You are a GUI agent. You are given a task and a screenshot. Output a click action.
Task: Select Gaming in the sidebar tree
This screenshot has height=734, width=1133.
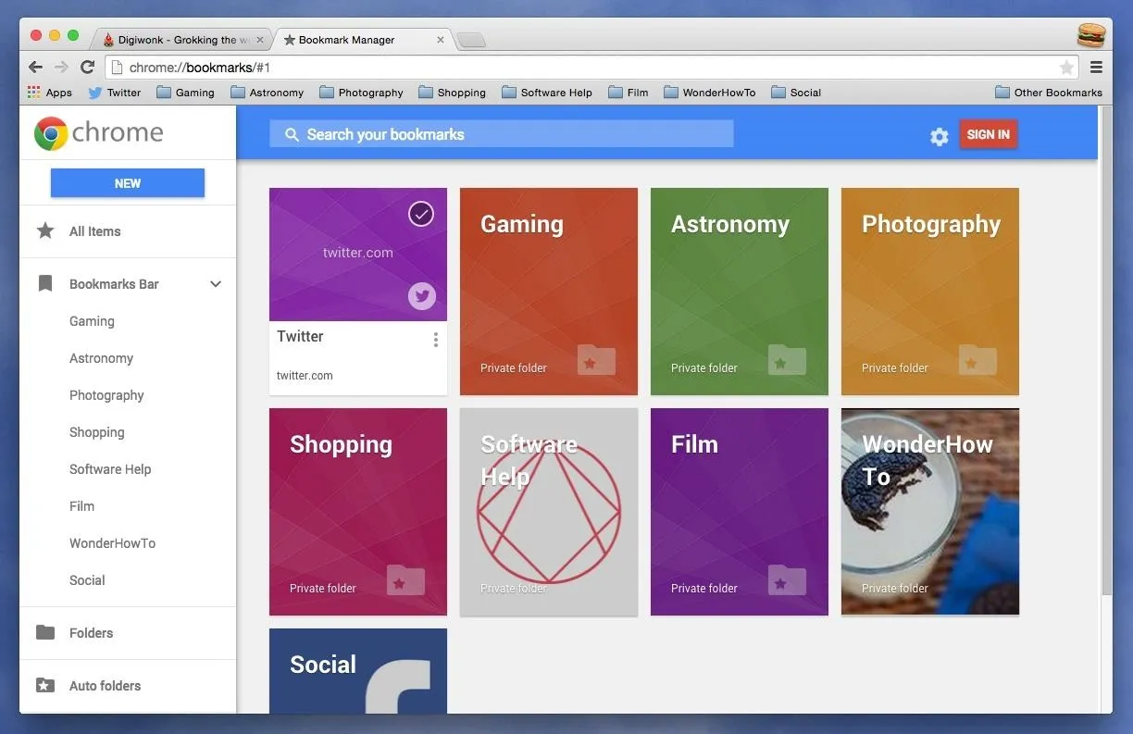[x=92, y=321]
